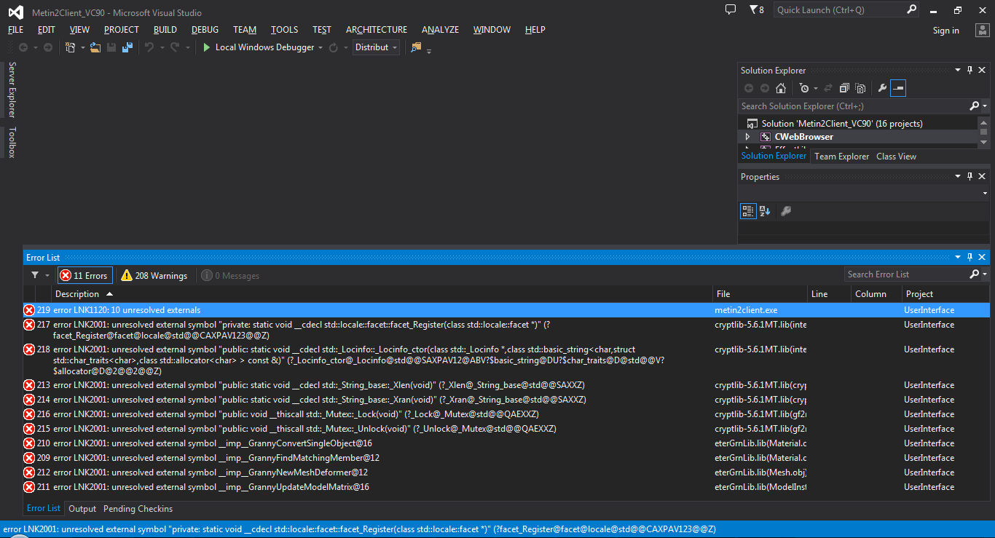This screenshot has height=538, width=995.
Task: Open the Error List filter dropdown arrow
Action: point(47,275)
